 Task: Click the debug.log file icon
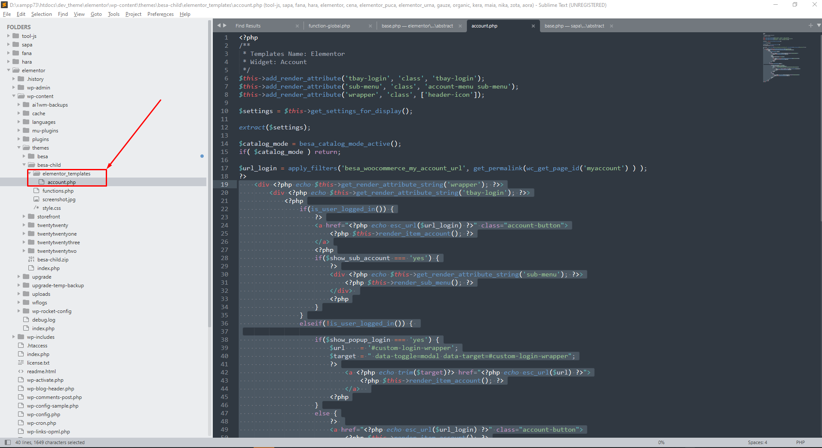26,319
